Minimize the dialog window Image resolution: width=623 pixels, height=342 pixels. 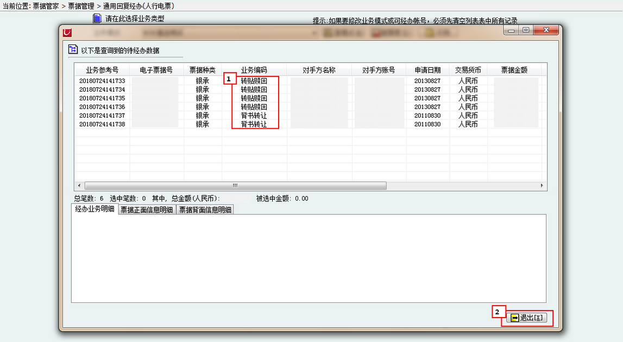511,30
